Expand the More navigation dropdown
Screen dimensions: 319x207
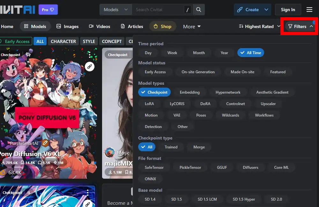[192, 27]
